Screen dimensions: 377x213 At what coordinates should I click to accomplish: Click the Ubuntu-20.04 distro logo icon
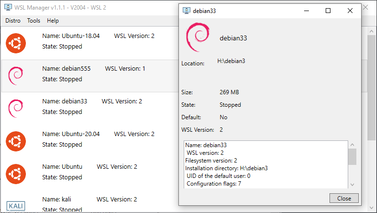click(x=16, y=141)
